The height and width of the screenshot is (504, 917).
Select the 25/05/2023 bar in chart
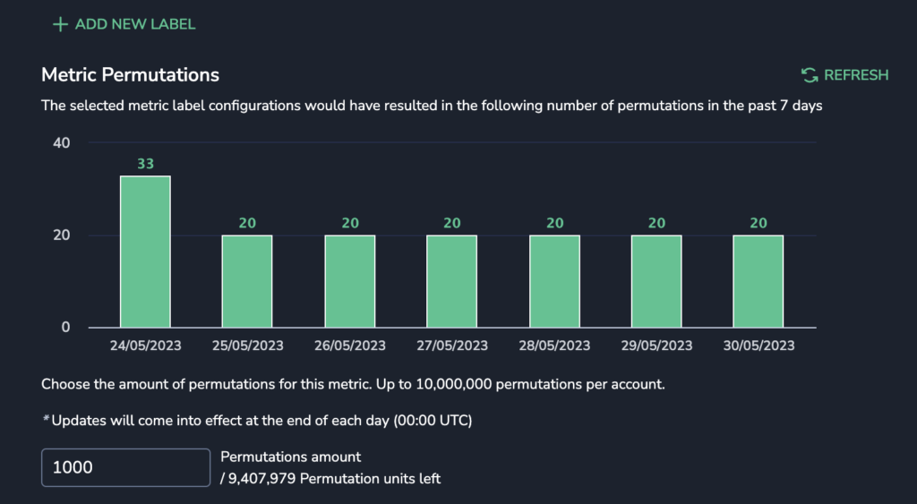tap(247, 281)
